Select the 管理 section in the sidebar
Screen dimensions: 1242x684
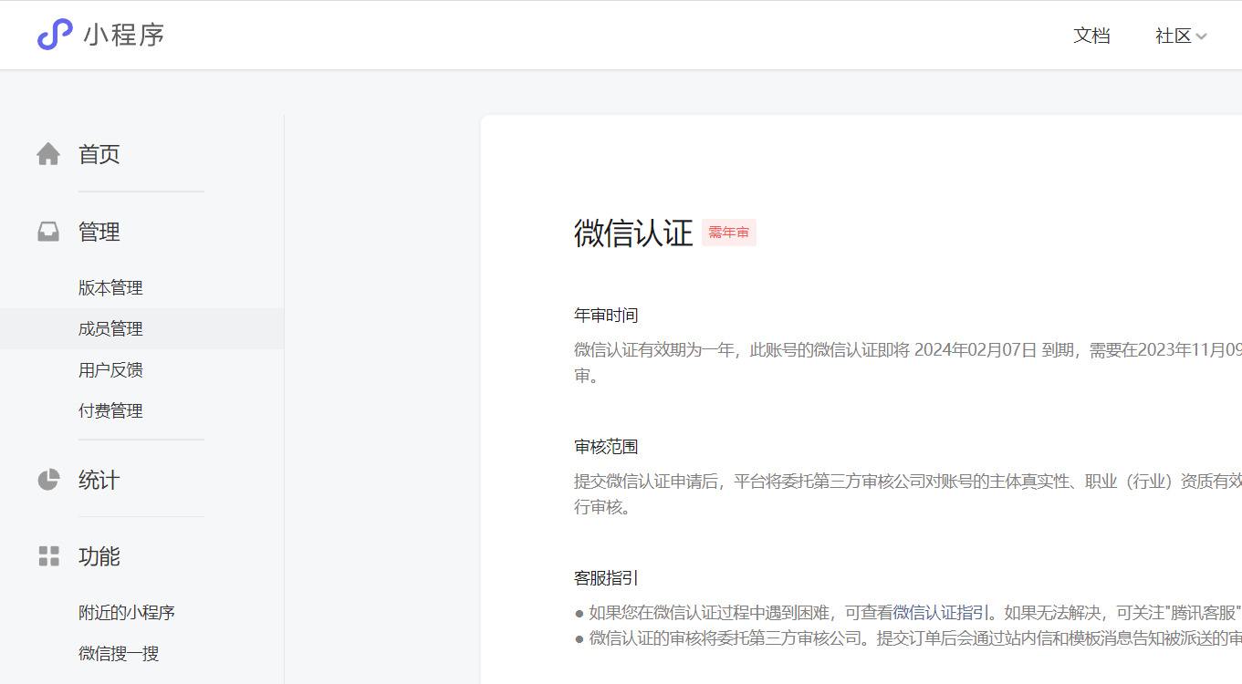99,232
